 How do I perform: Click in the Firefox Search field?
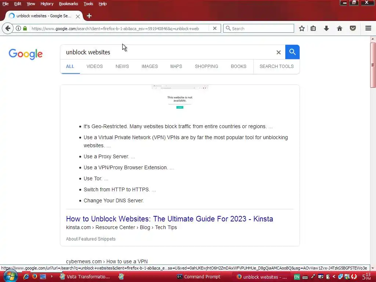coord(258,28)
